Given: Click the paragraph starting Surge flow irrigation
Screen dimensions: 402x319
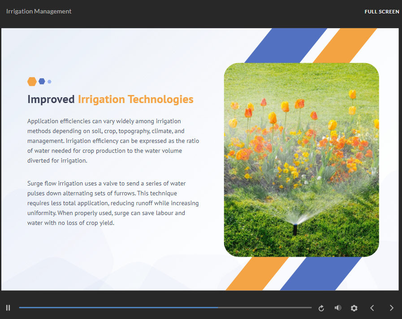Looking at the screenshot, I should [x=113, y=203].
